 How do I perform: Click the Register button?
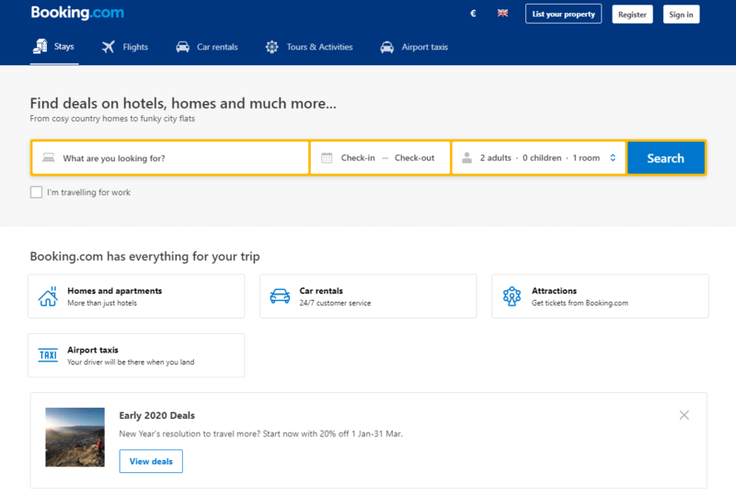click(x=632, y=14)
